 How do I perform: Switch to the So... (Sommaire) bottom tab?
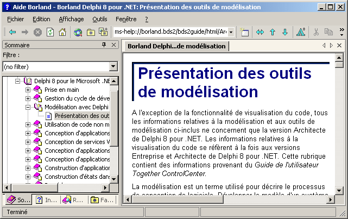pyautogui.click(x=18, y=200)
